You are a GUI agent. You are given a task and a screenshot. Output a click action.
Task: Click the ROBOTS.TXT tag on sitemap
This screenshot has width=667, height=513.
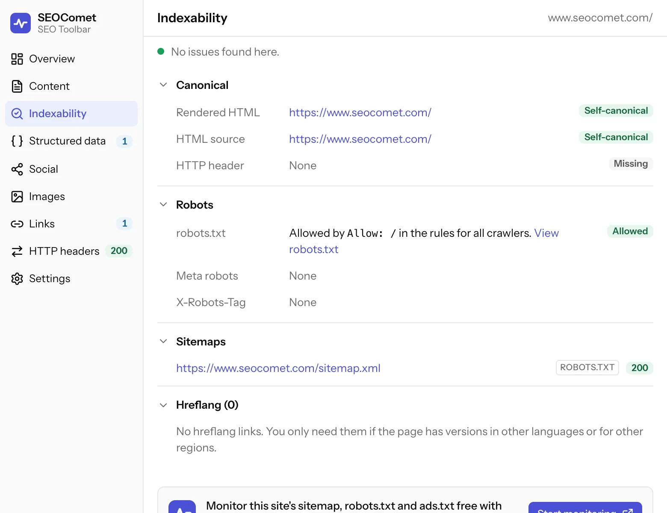(x=587, y=368)
